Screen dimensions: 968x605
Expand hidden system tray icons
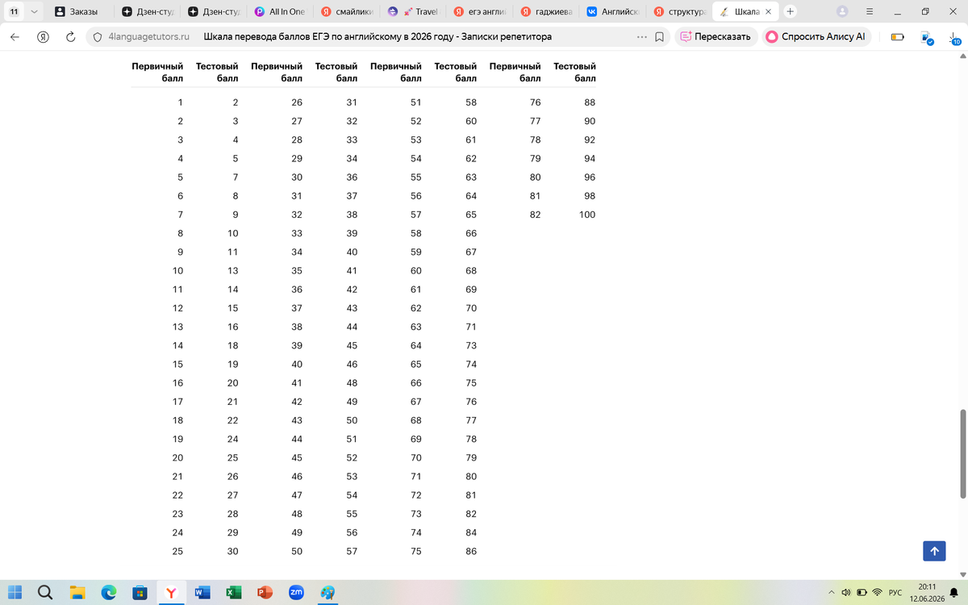(831, 592)
